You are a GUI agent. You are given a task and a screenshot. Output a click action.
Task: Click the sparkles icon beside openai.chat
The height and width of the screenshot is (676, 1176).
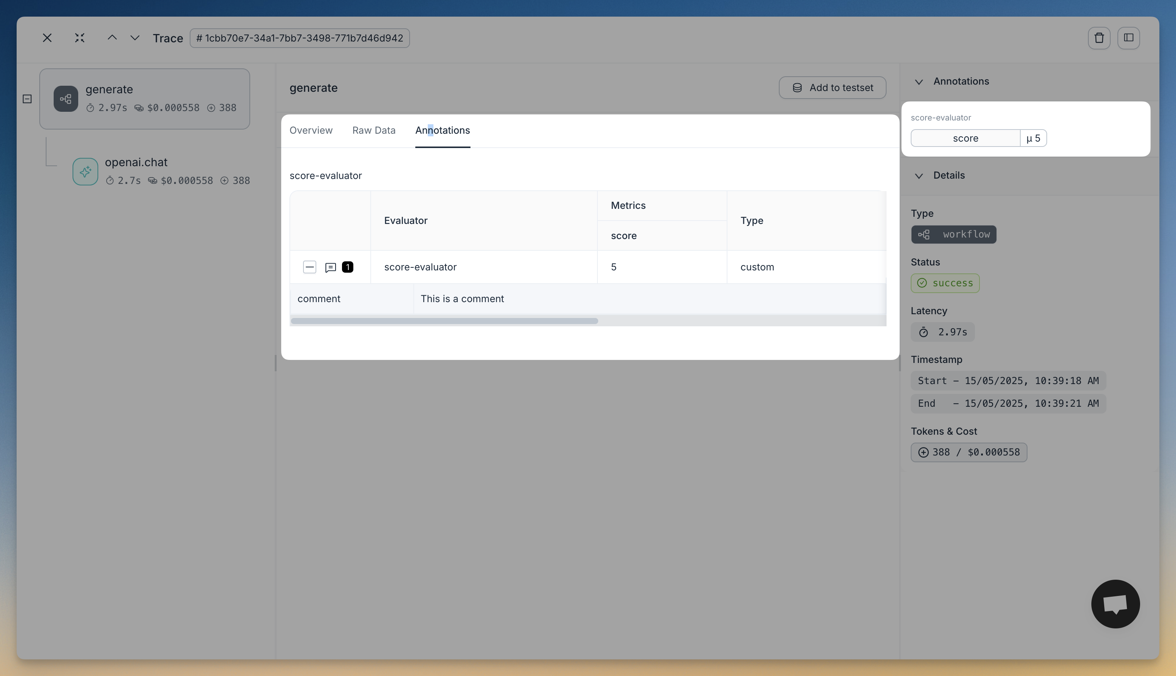(x=85, y=171)
